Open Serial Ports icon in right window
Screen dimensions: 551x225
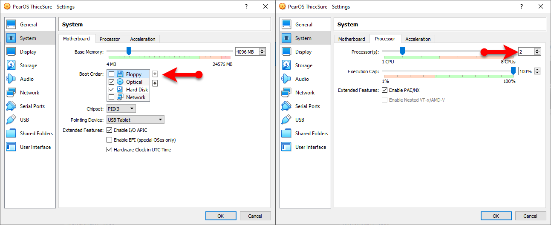[286, 106]
